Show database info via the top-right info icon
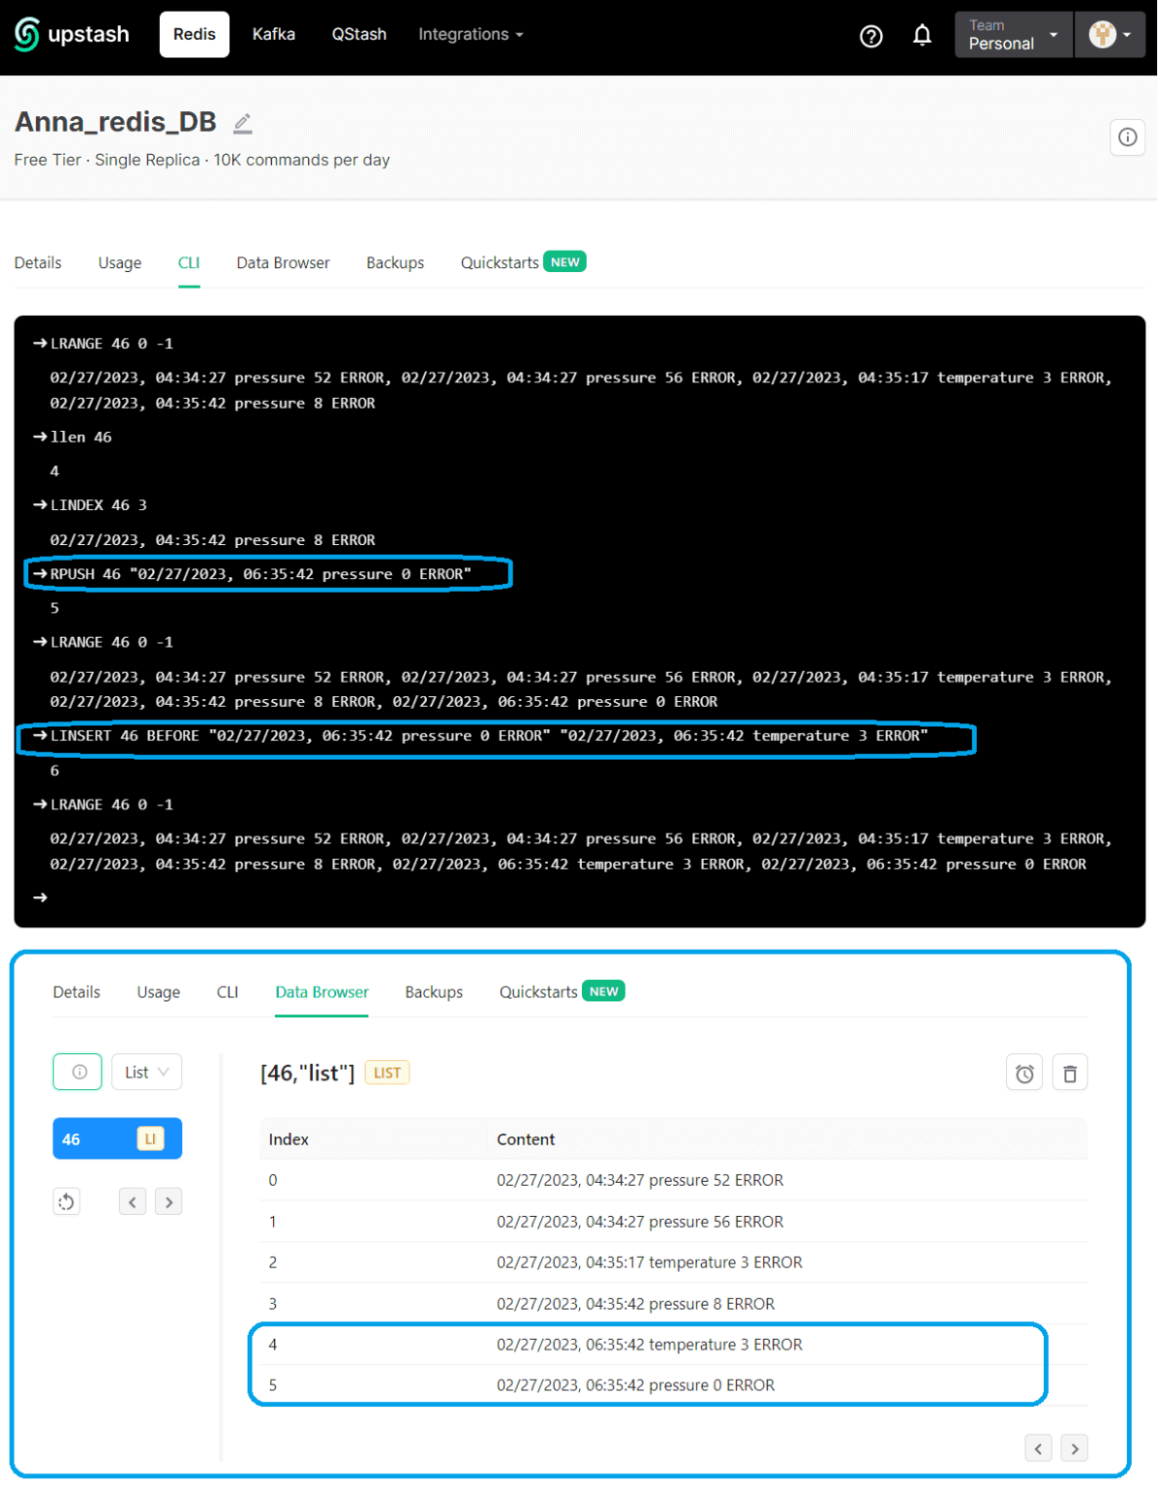This screenshot has height=1487, width=1159. (1127, 137)
